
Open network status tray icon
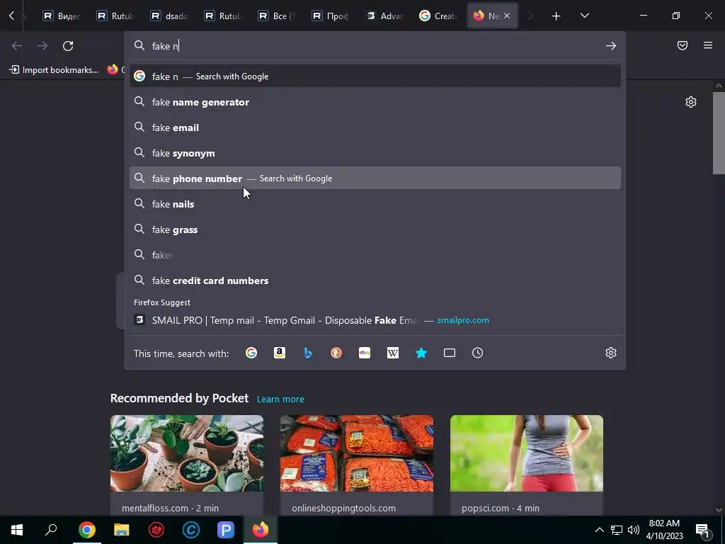point(617,530)
